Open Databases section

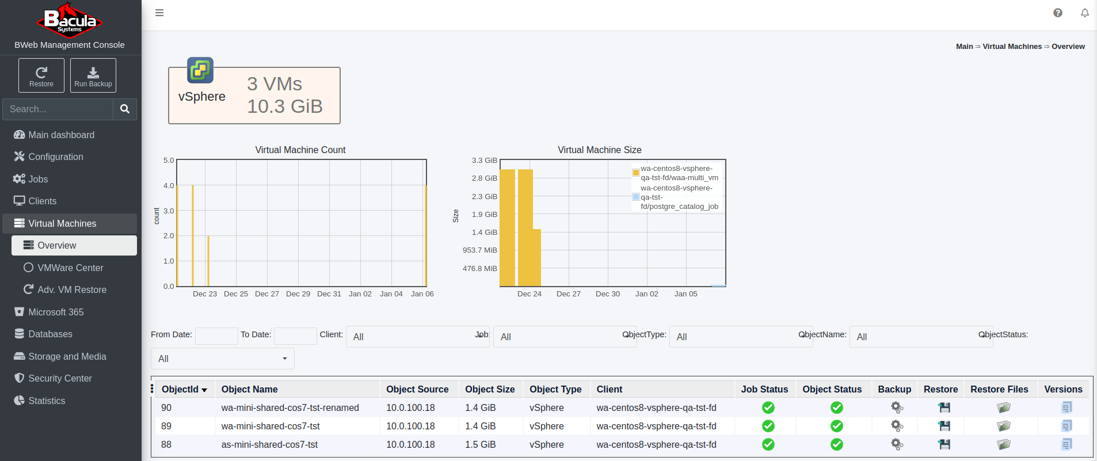70,334
